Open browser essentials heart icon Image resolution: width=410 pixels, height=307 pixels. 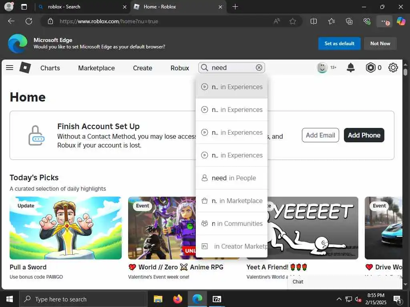[367, 22]
